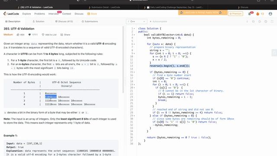The image size is (277, 156).
Task: Switch to the Solution tab
Action: [x=39, y=21]
